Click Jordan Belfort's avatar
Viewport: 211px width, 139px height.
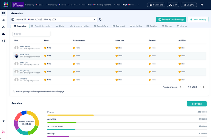pos(16,48)
